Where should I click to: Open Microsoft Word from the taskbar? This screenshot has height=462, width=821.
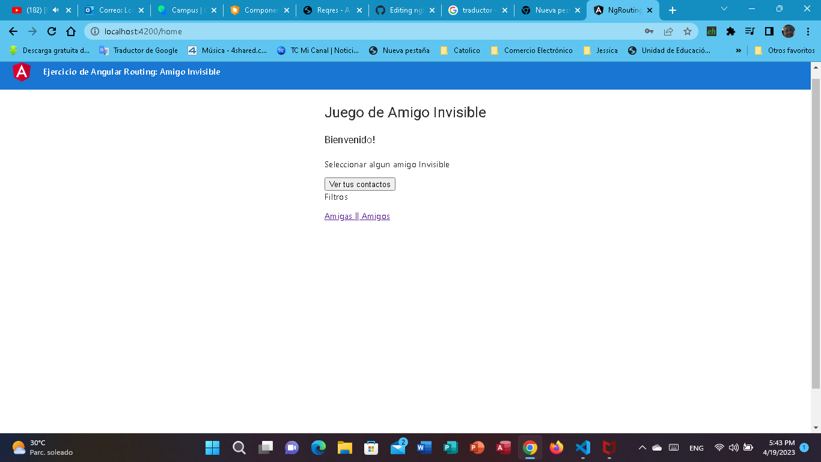[x=424, y=448]
